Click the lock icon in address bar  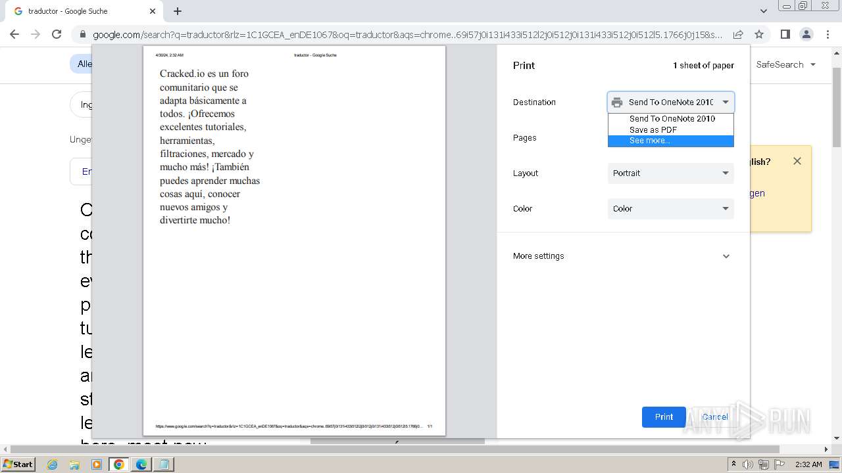pos(83,35)
